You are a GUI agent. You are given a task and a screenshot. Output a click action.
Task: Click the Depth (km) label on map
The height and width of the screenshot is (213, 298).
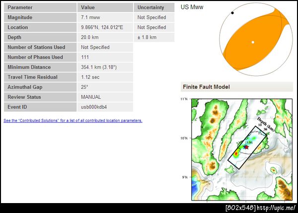pyautogui.click(x=266, y=124)
